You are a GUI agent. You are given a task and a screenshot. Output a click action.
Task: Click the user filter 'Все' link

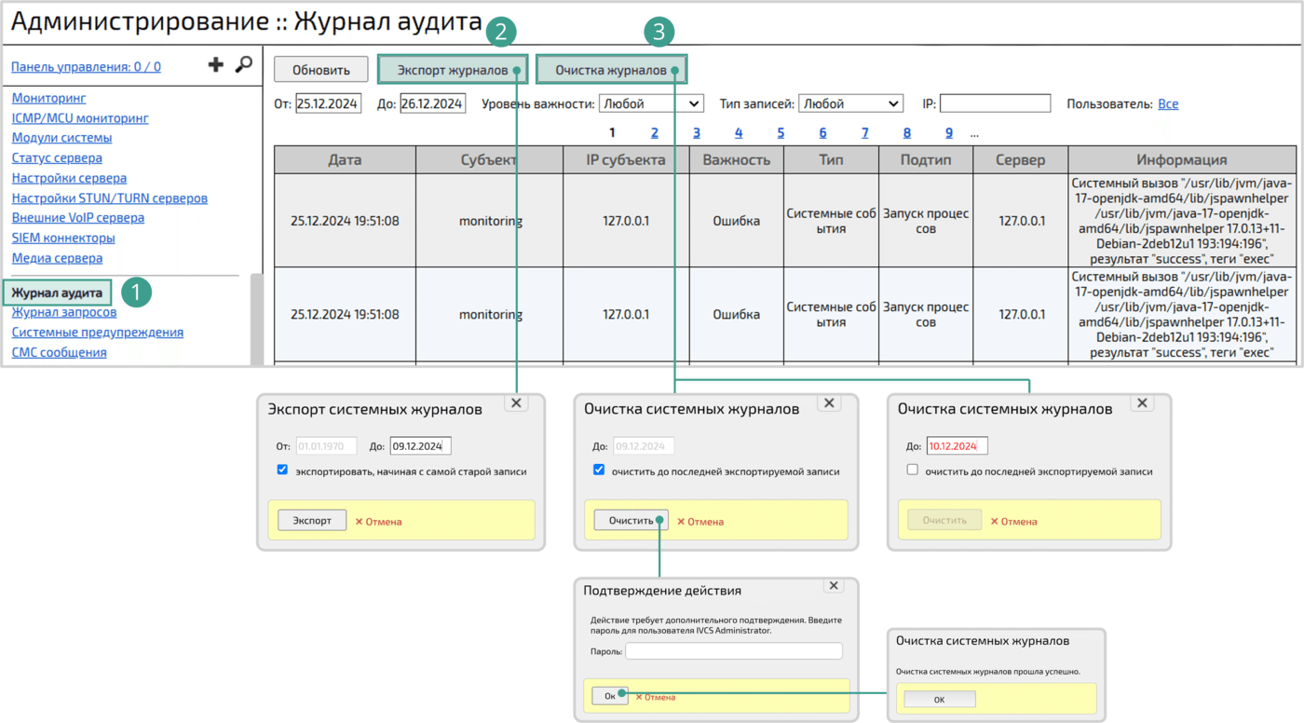1167,104
